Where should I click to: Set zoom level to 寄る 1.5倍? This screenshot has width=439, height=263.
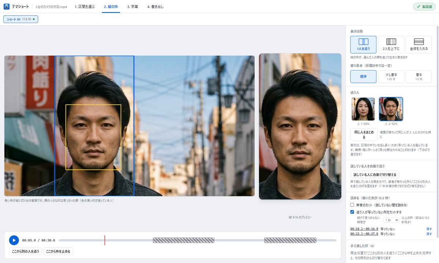tap(419, 77)
